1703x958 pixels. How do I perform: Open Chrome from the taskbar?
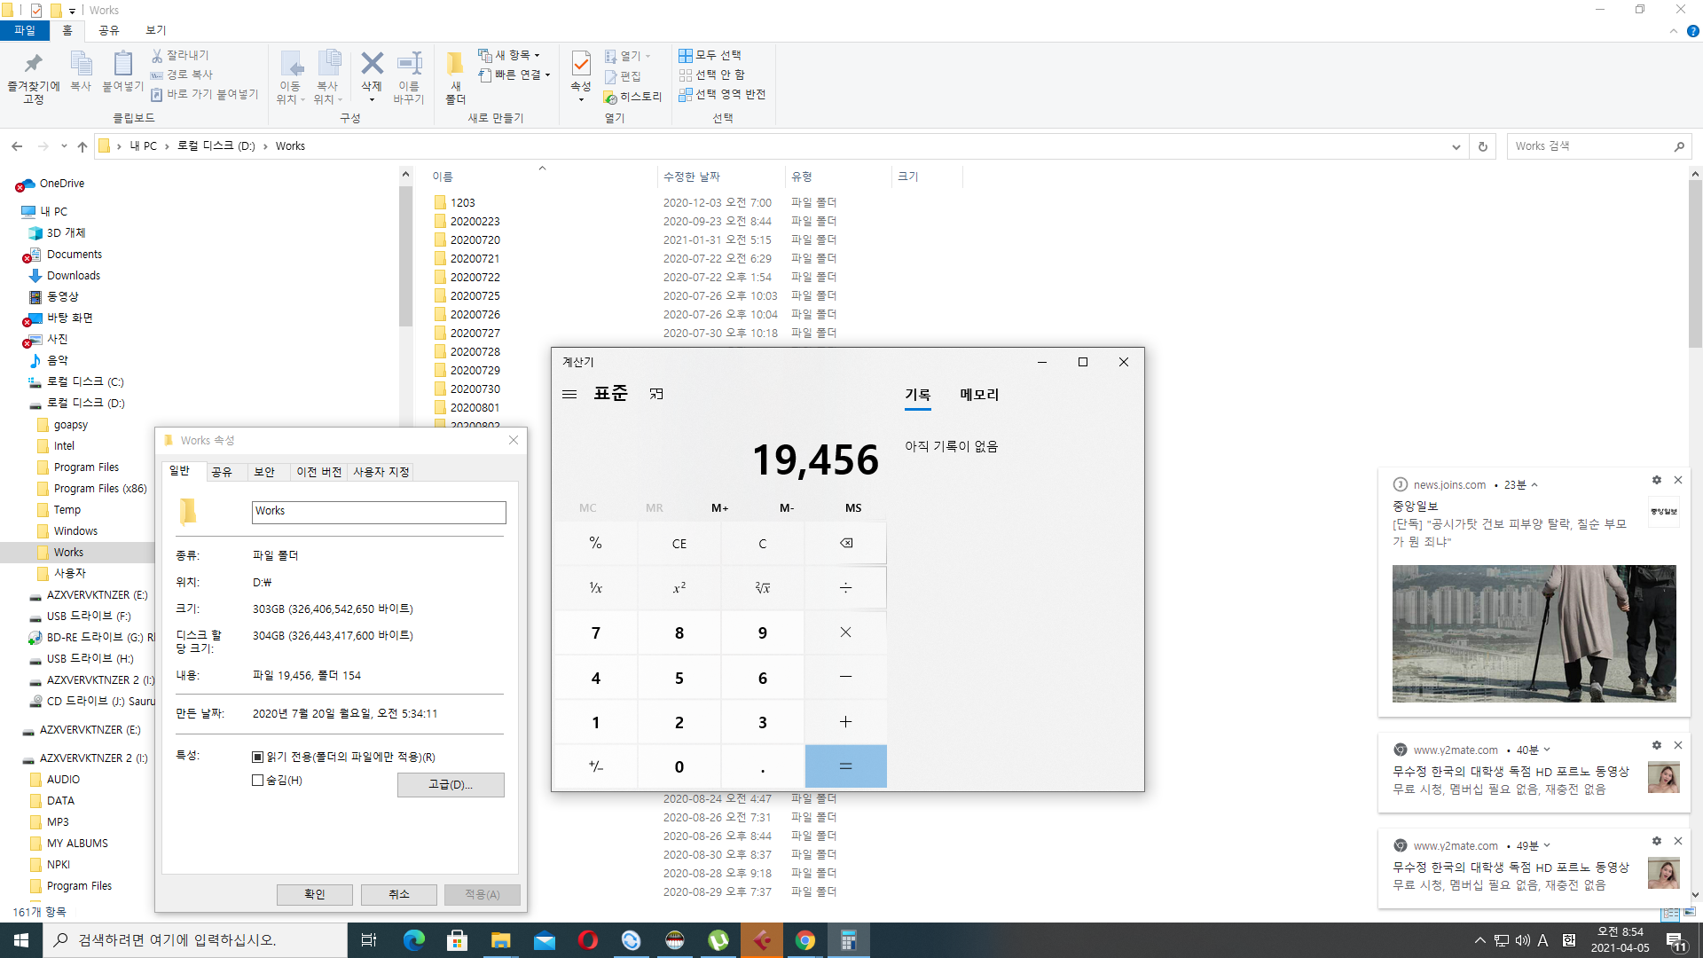tap(804, 940)
